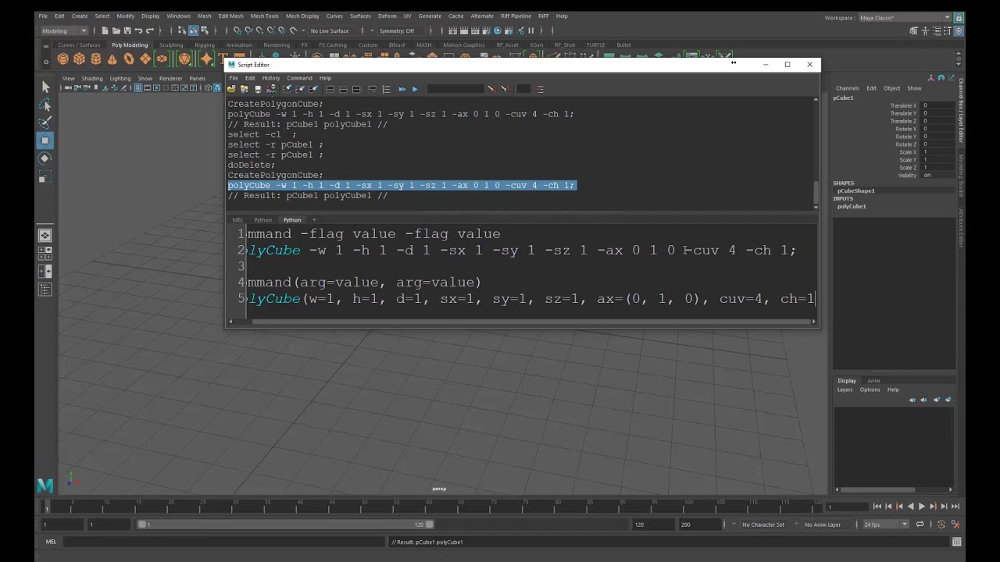Click the Redo arrow icon
The height and width of the screenshot is (562, 1000).
point(149,30)
